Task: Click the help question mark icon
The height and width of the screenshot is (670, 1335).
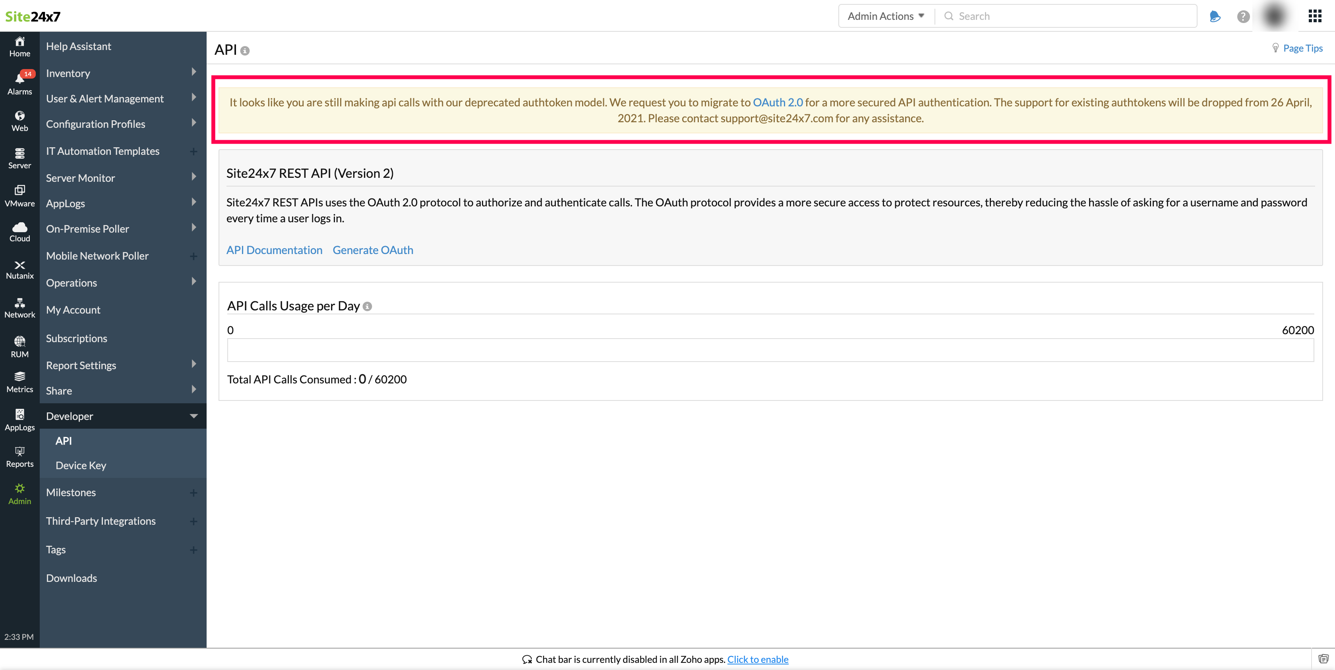Action: [1243, 16]
